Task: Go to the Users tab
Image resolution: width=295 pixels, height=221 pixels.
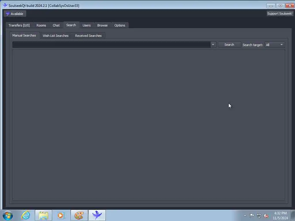Action: point(86,25)
